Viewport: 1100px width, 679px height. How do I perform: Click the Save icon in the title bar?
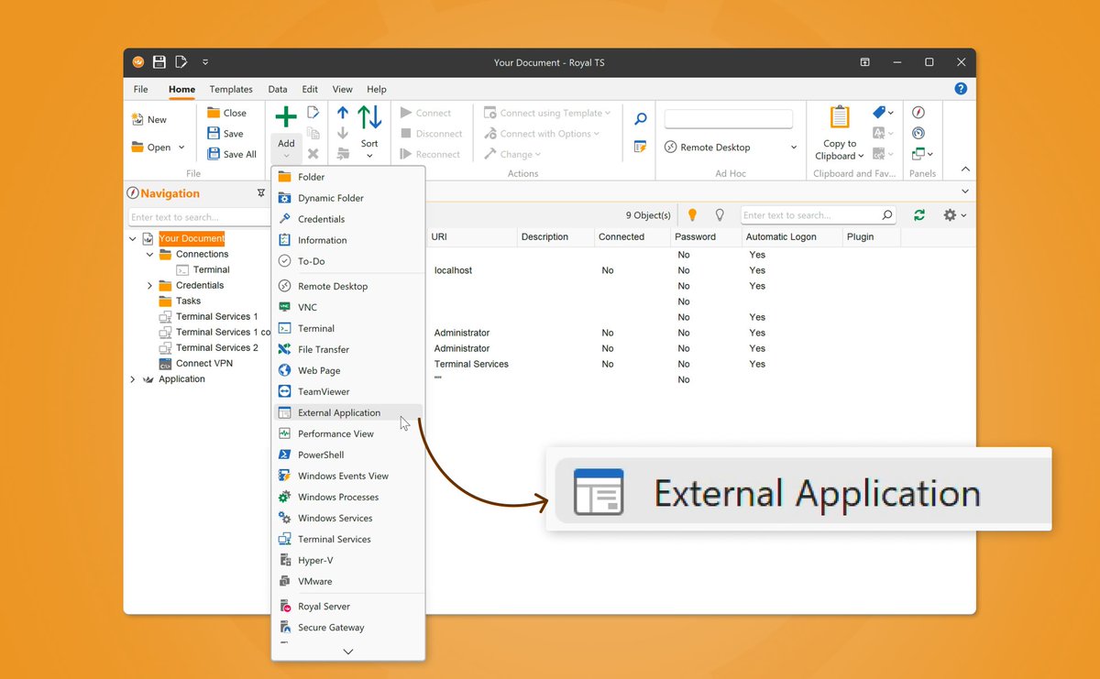click(x=159, y=62)
